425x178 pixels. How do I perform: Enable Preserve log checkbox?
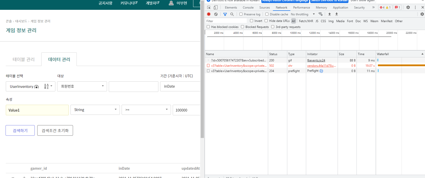click(x=241, y=14)
